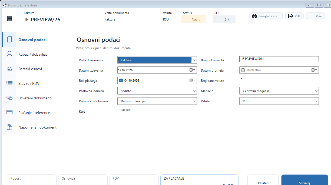Select the Povezani dokumenti section
Screen dimensions: 331x185
[35, 98]
